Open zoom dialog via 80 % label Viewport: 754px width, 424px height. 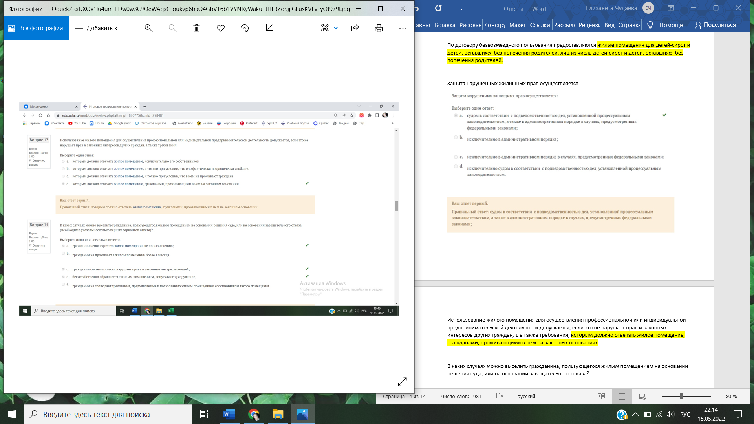click(x=731, y=397)
